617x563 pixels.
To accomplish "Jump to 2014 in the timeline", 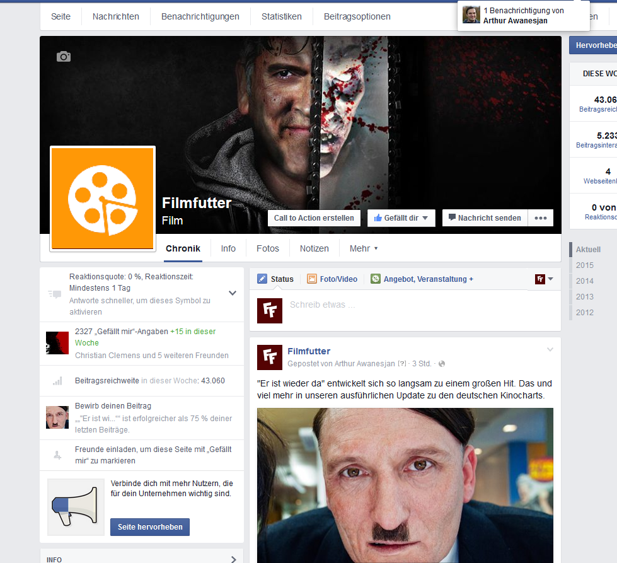I will (584, 281).
